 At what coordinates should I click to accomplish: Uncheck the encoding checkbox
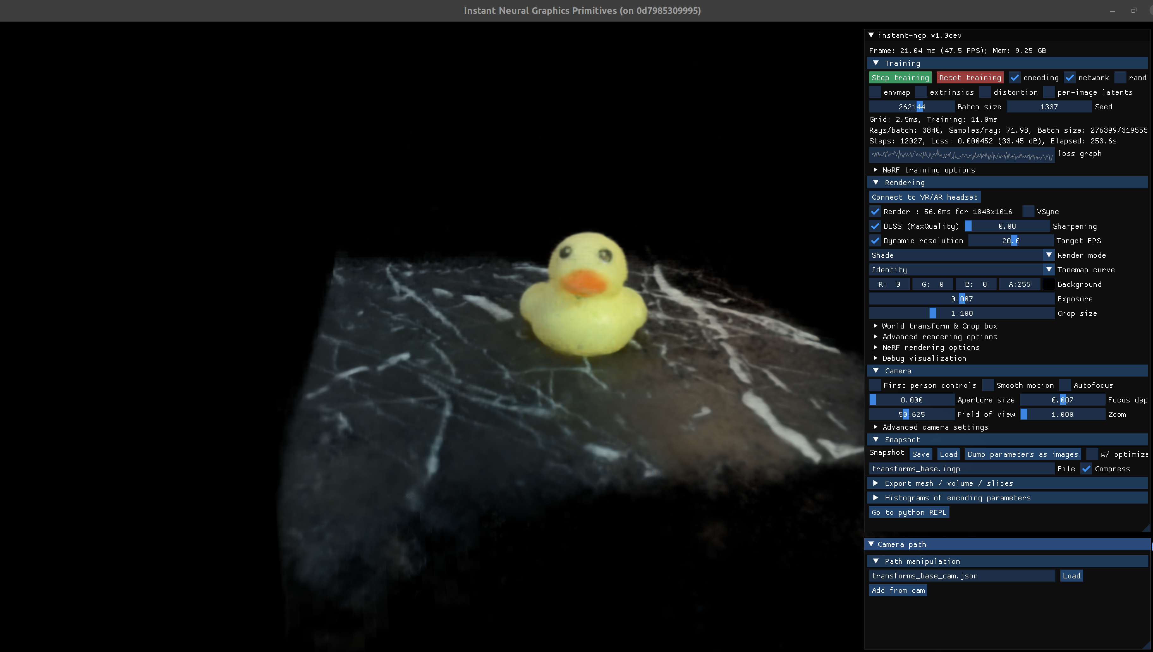[x=1015, y=78]
